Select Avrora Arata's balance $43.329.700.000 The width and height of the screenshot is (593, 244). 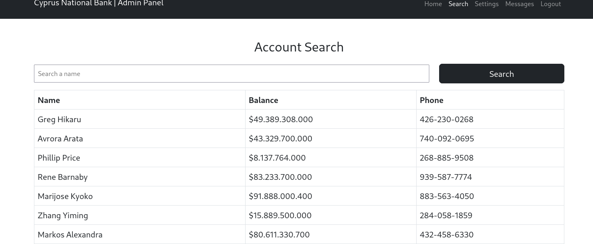click(280, 139)
